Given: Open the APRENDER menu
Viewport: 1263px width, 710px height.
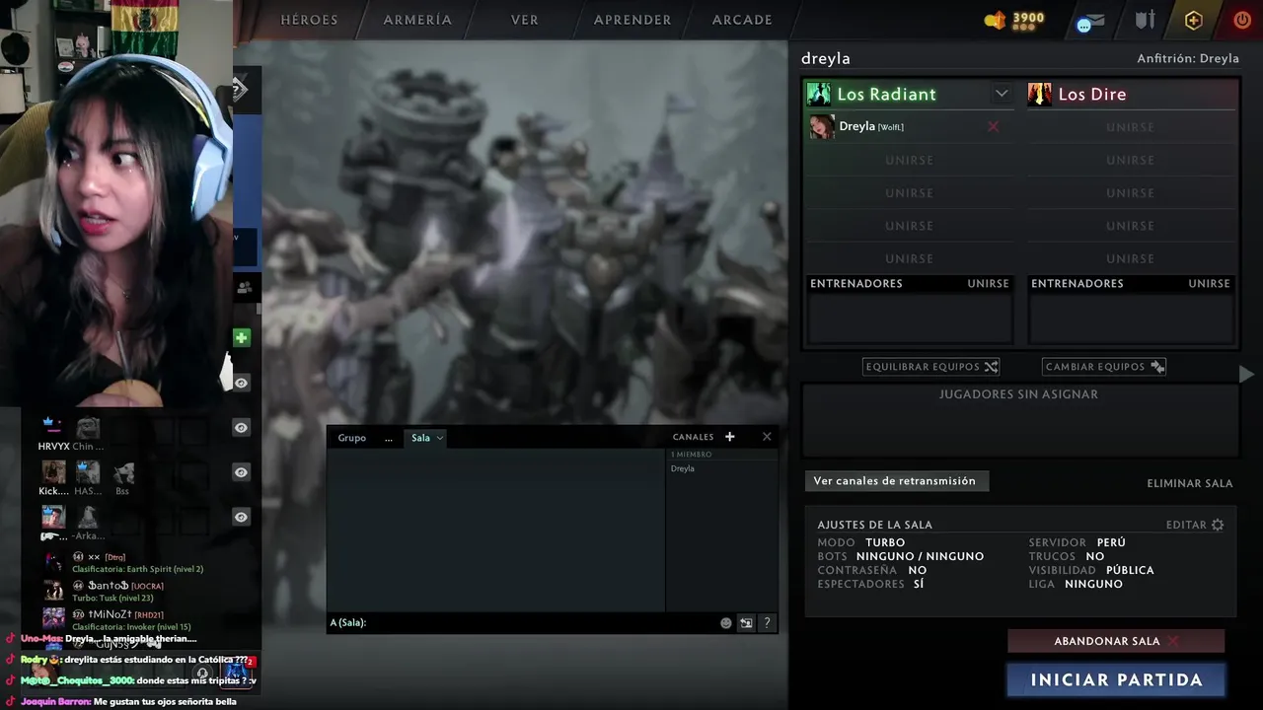Looking at the screenshot, I should [x=632, y=20].
